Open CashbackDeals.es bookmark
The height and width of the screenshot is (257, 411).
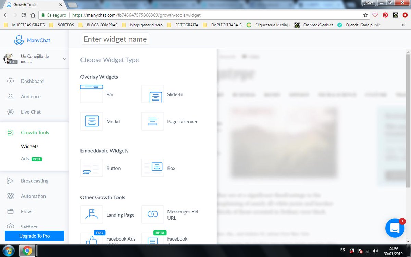coord(314,25)
